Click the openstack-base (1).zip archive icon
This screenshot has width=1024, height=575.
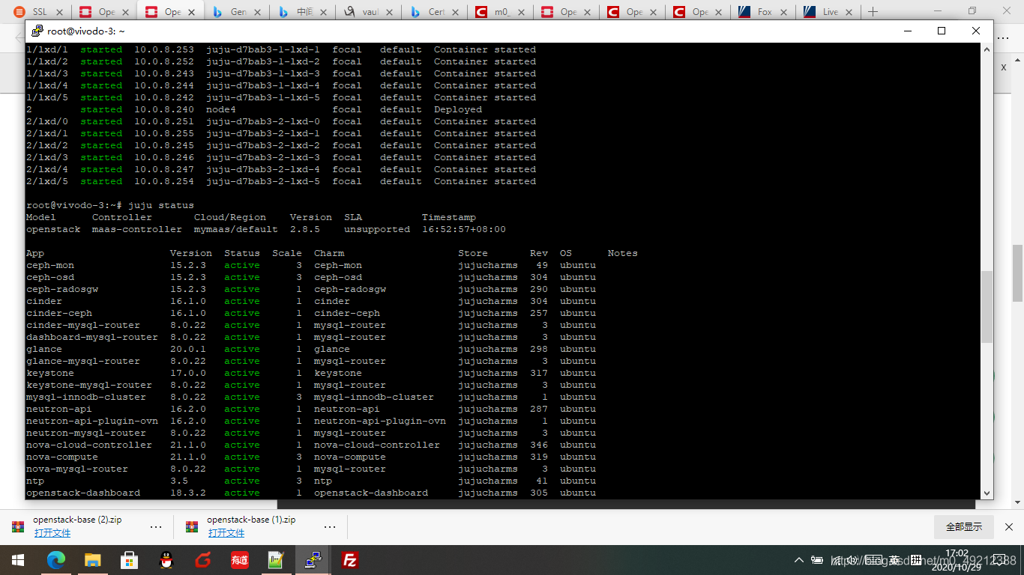tap(193, 526)
